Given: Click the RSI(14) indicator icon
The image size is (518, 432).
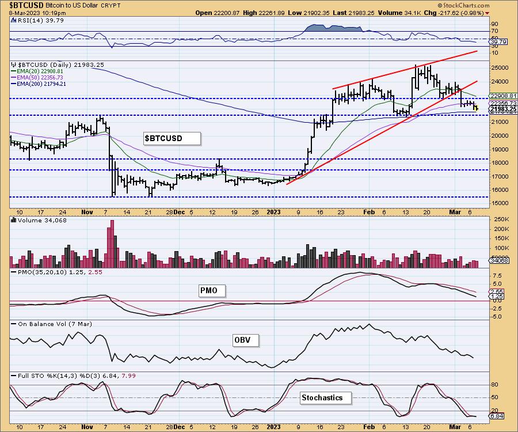Looking at the screenshot, I should pyautogui.click(x=13, y=20).
